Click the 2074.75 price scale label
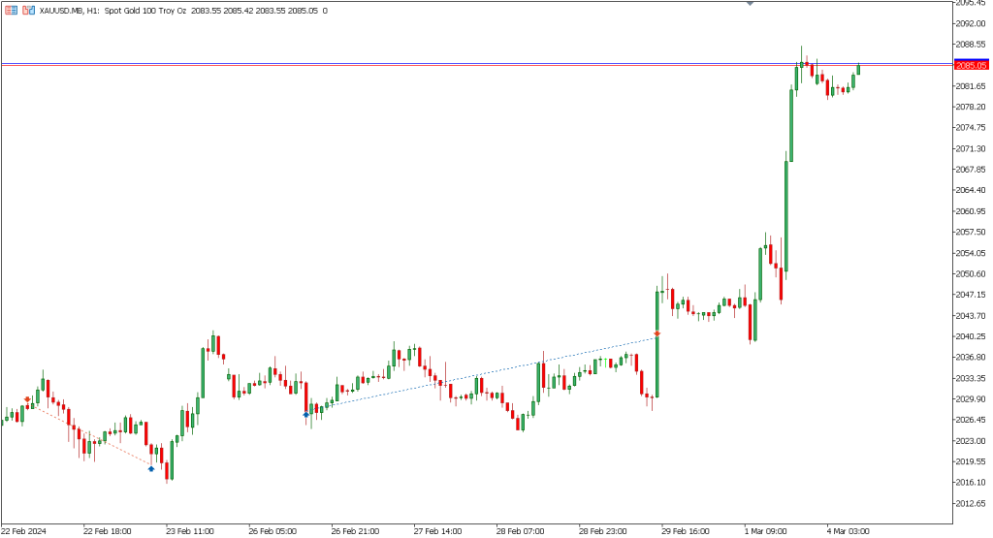 pyautogui.click(x=971, y=128)
